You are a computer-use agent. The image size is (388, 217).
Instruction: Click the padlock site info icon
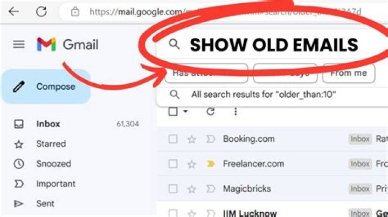tap(75, 12)
